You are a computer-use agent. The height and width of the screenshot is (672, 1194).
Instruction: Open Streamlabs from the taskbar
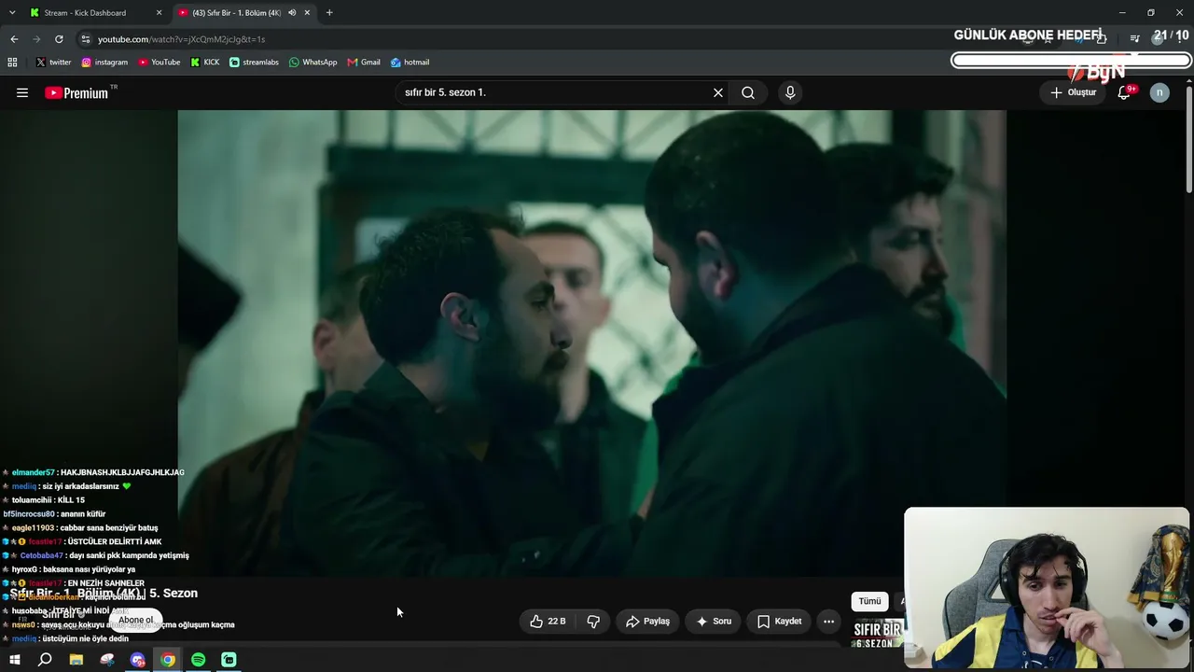(229, 660)
